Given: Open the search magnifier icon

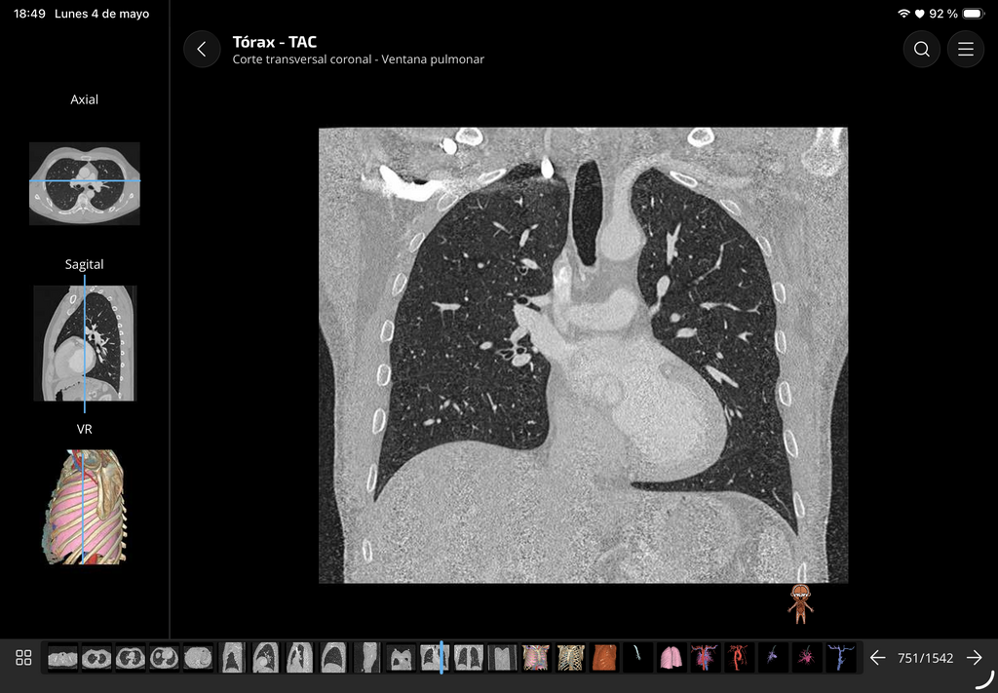Looking at the screenshot, I should click(921, 49).
